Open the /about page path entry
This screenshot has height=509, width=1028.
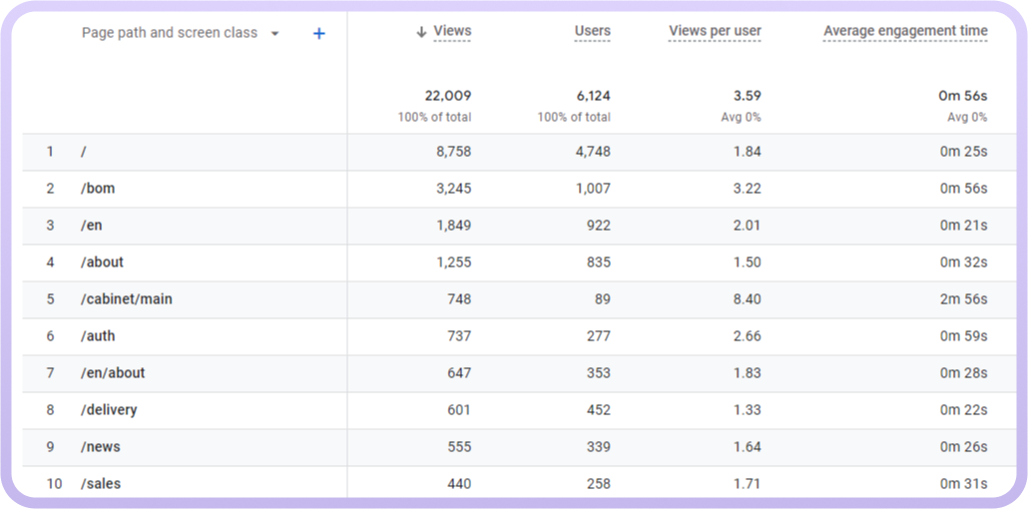click(102, 262)
